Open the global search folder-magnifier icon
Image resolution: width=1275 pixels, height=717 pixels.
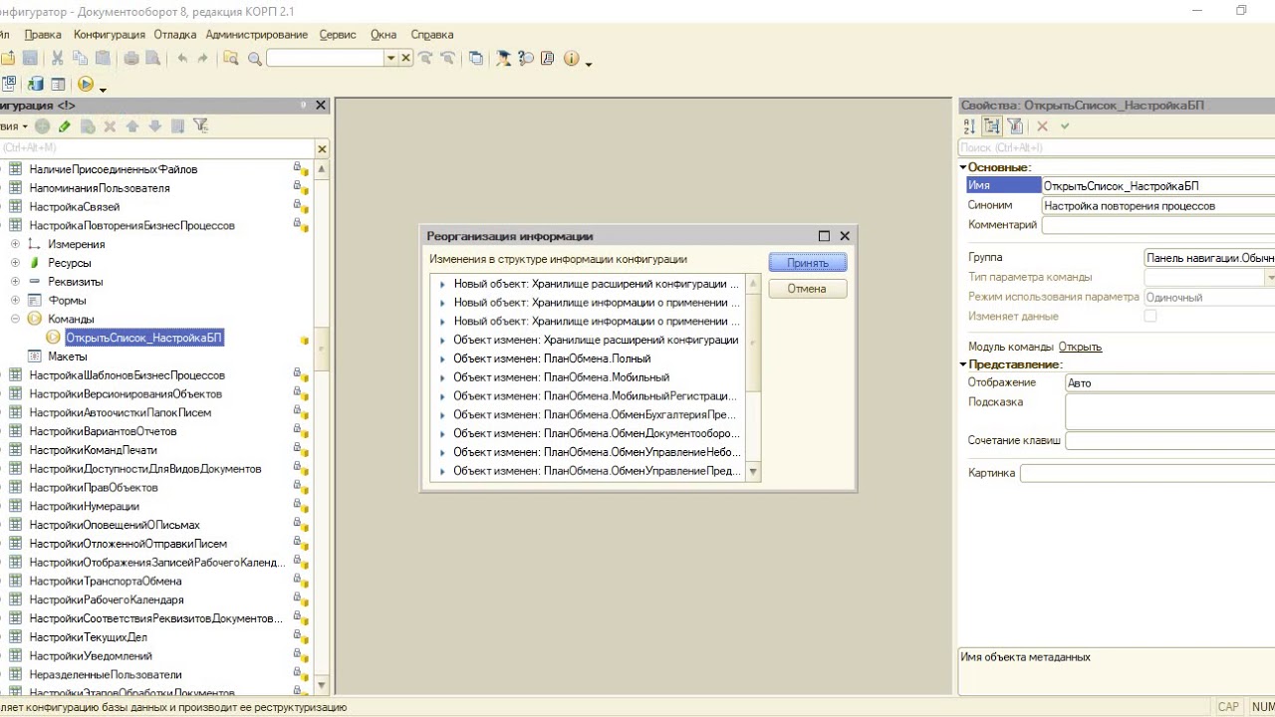coord(231,59)
